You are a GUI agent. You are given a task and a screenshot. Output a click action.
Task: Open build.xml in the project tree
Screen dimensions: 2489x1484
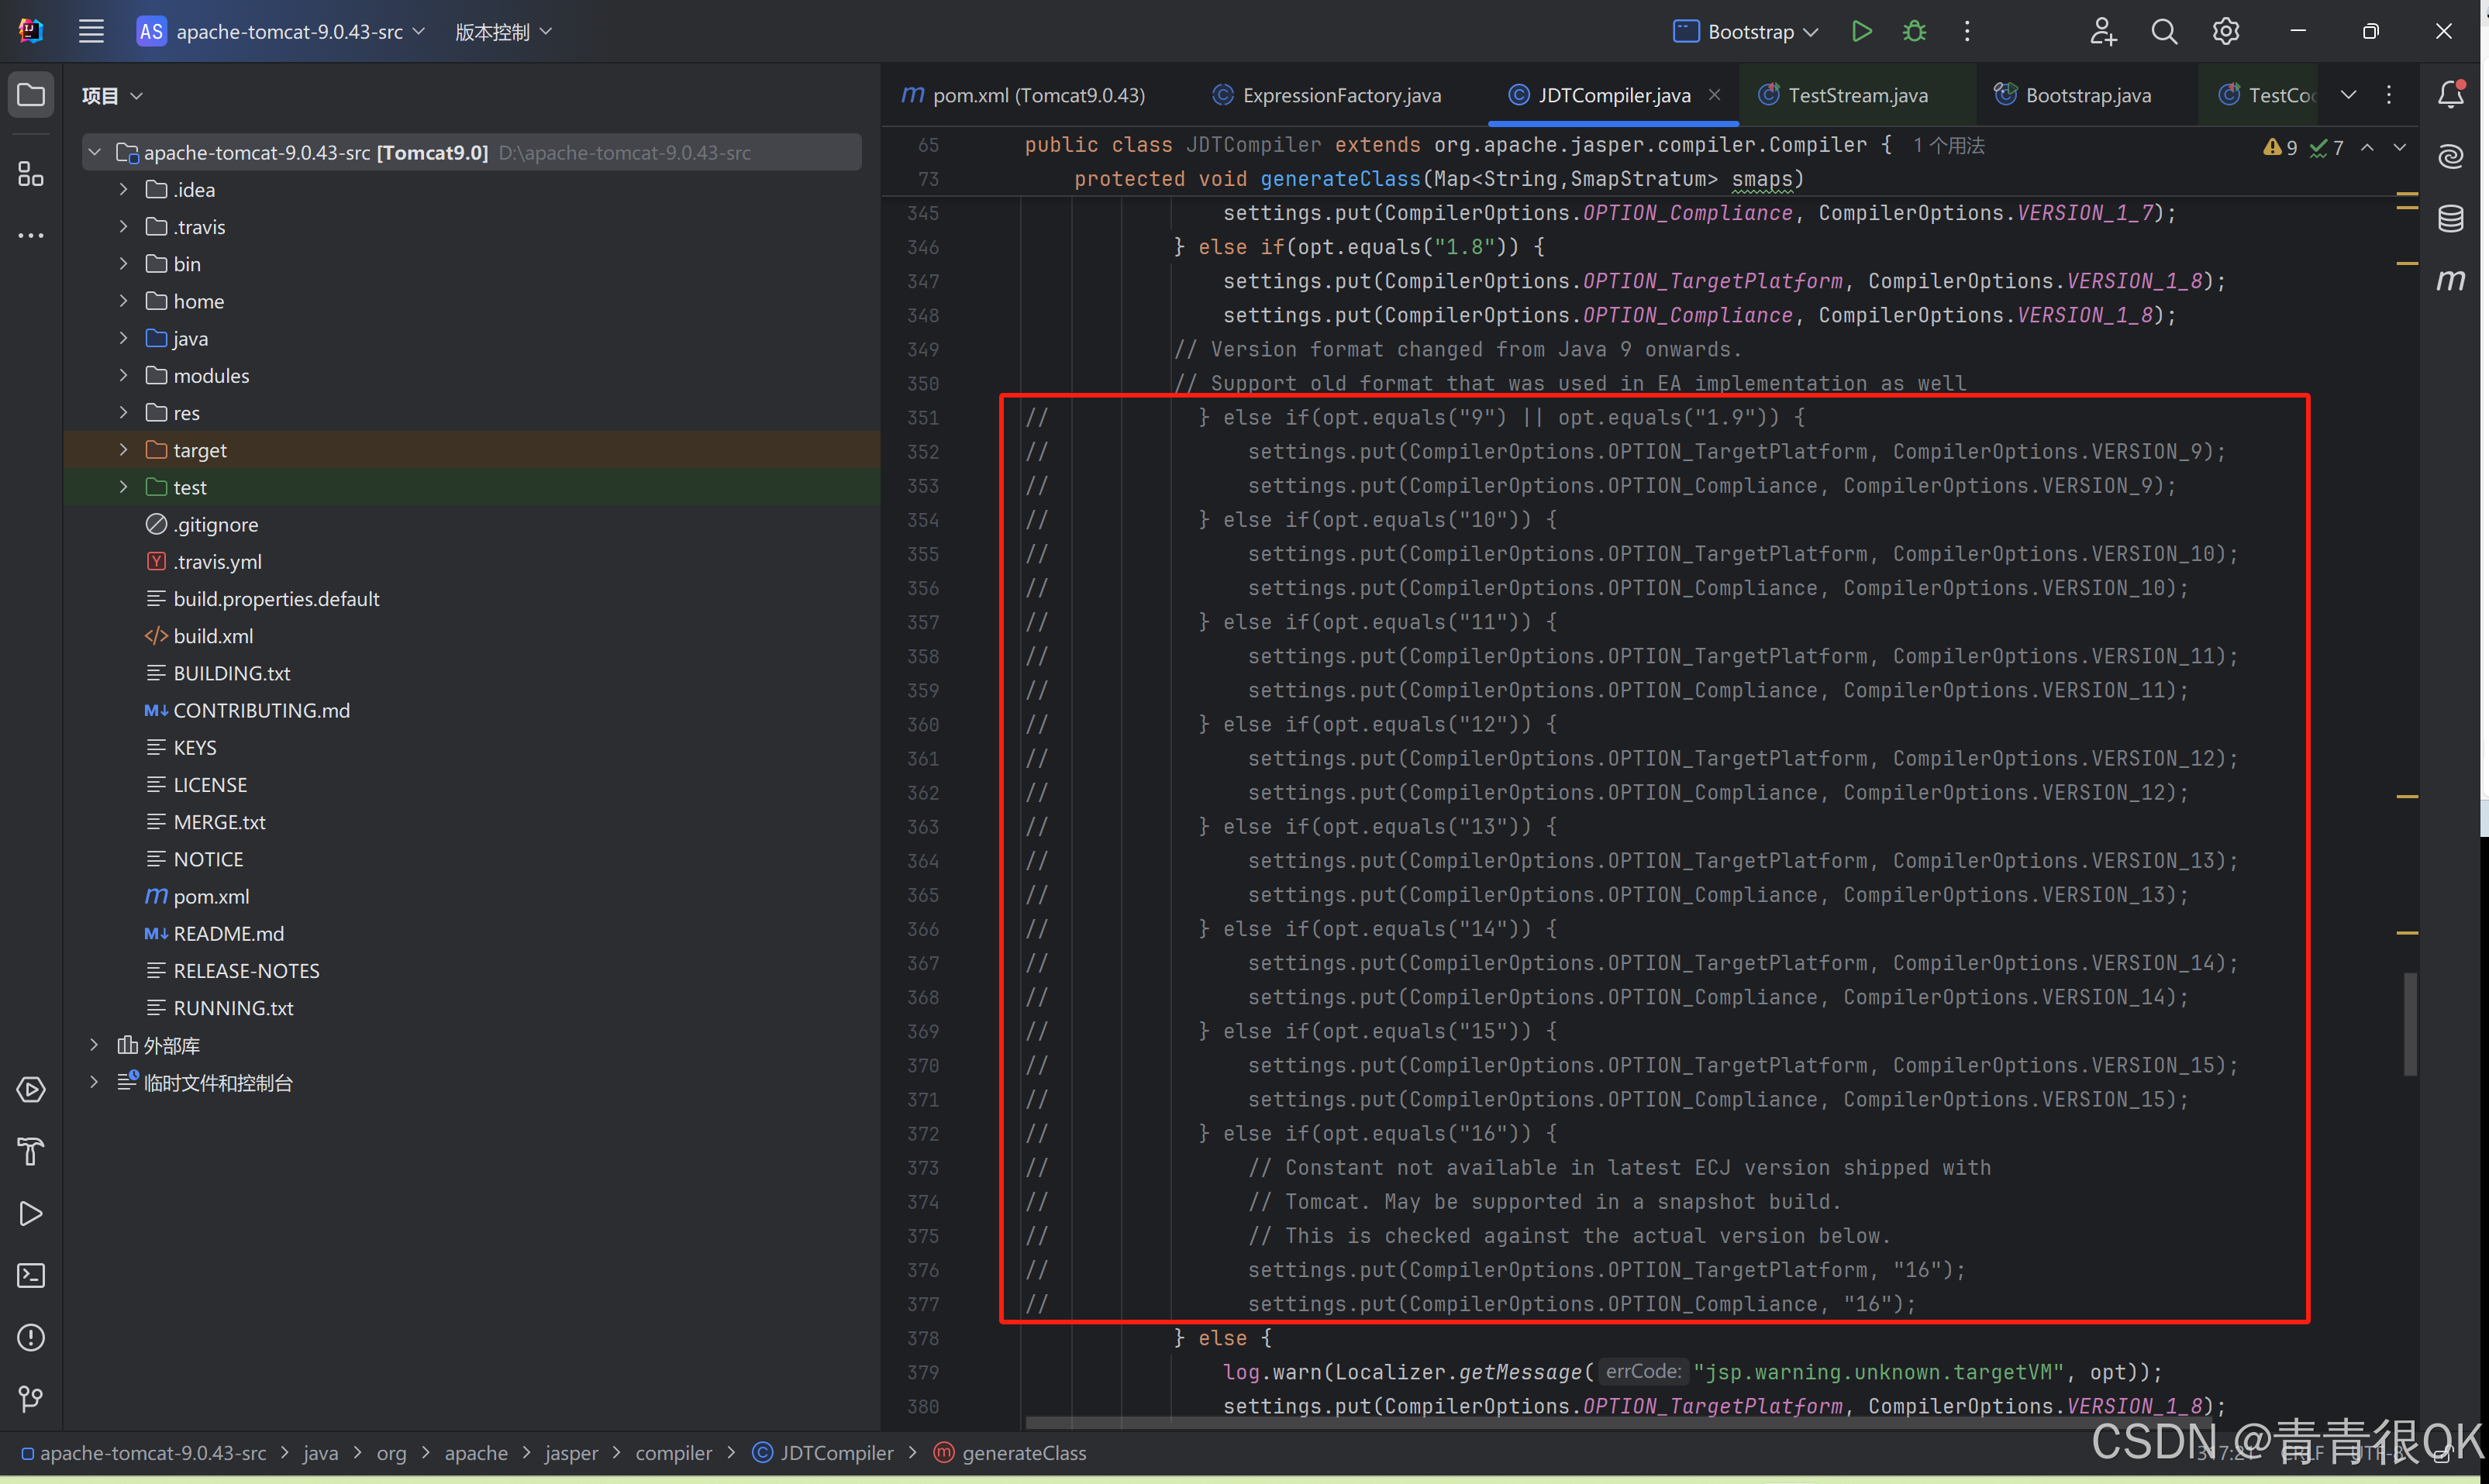click(212, 636)
